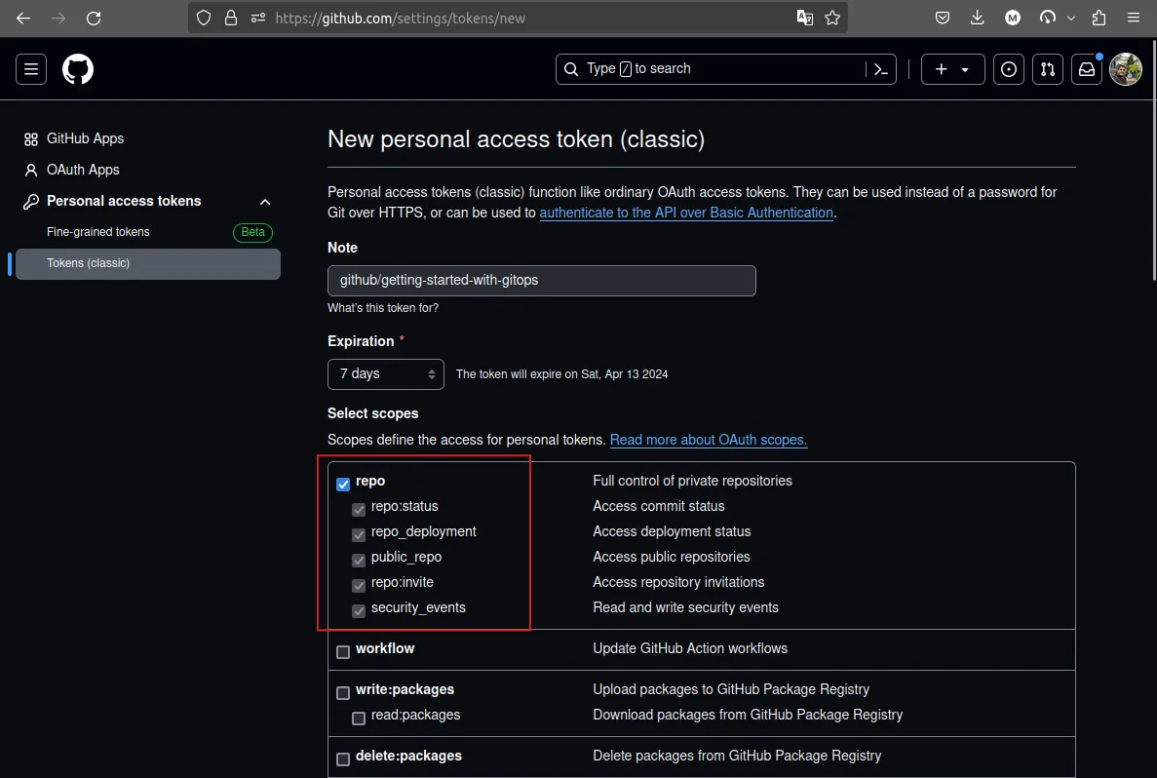Viewport: 1157px width, 778px height.
Task: Select GitHub Apps in sidebar
Action: (85, 138)
